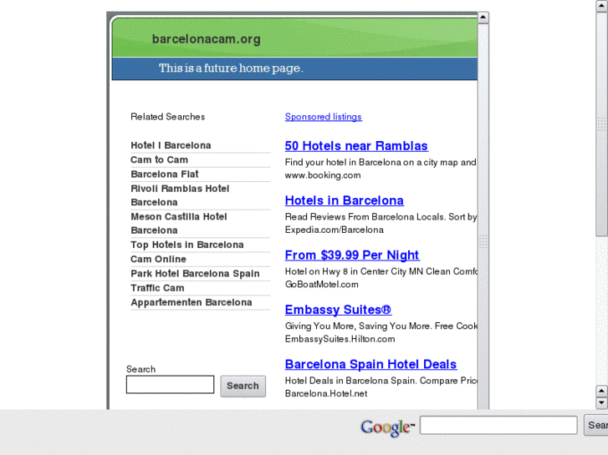This screenshot has width=608, height=455.
Task: Click outer page scroll-up arrow at top
Action: click(601, 5)
